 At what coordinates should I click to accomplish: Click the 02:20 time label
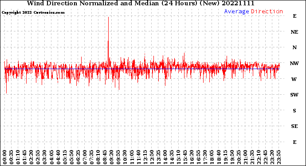tap(31, 157)
